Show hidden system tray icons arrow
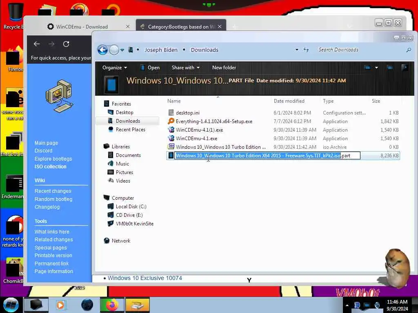418x313 pixels. [x=347, y=305]
